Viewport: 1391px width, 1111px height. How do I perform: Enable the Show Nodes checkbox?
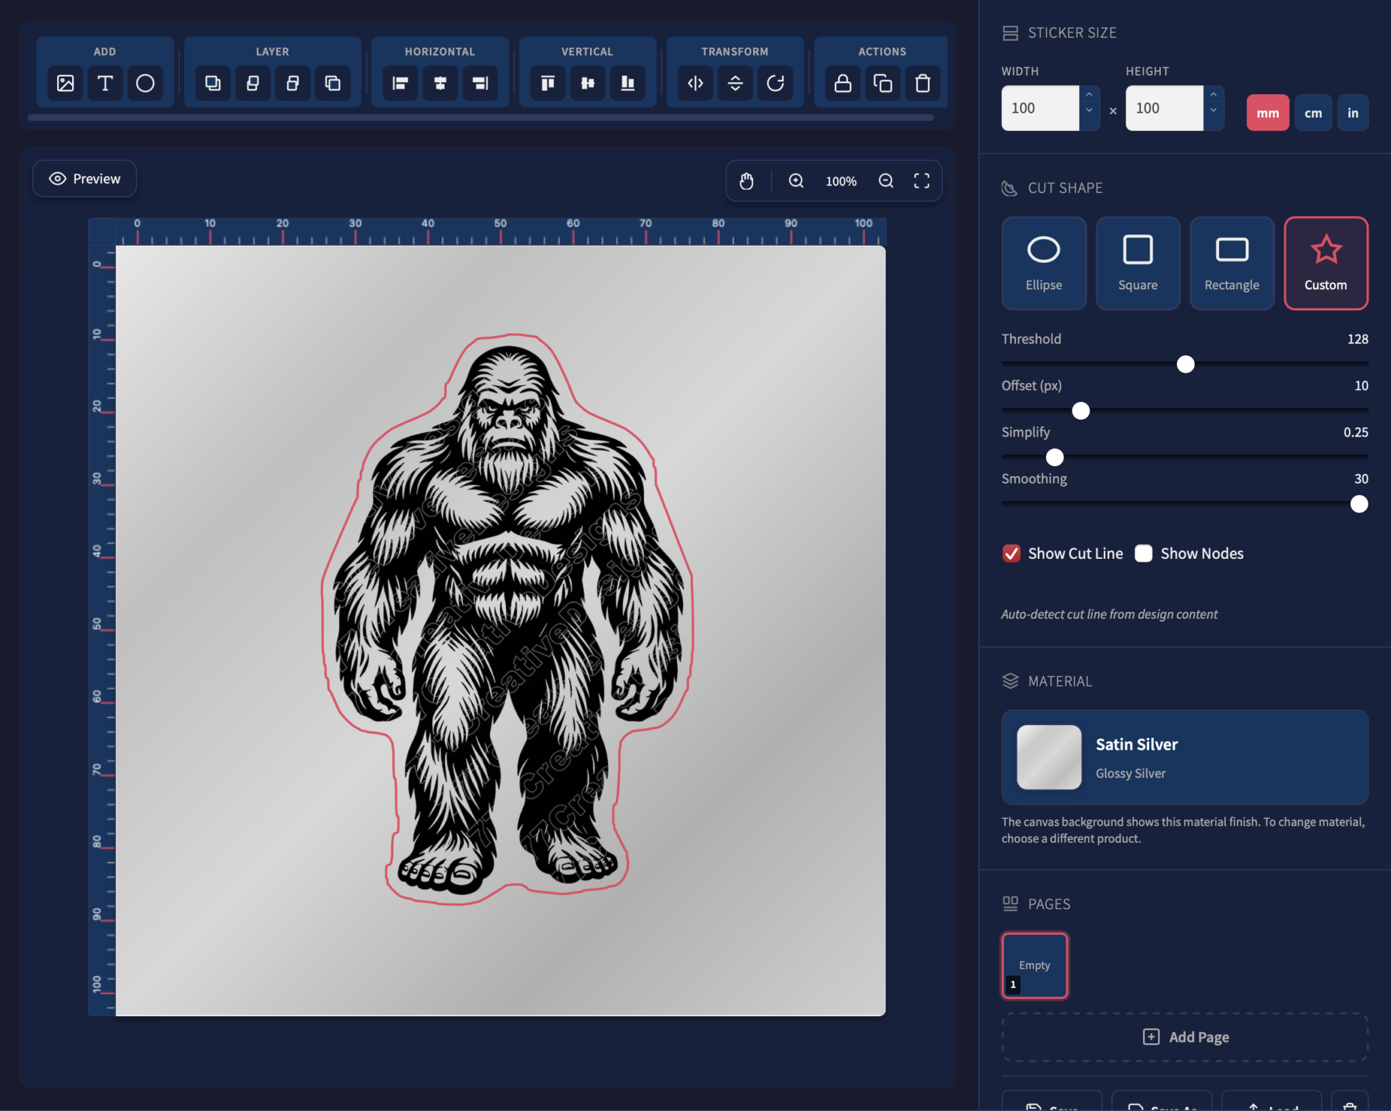coord(1144,553)
